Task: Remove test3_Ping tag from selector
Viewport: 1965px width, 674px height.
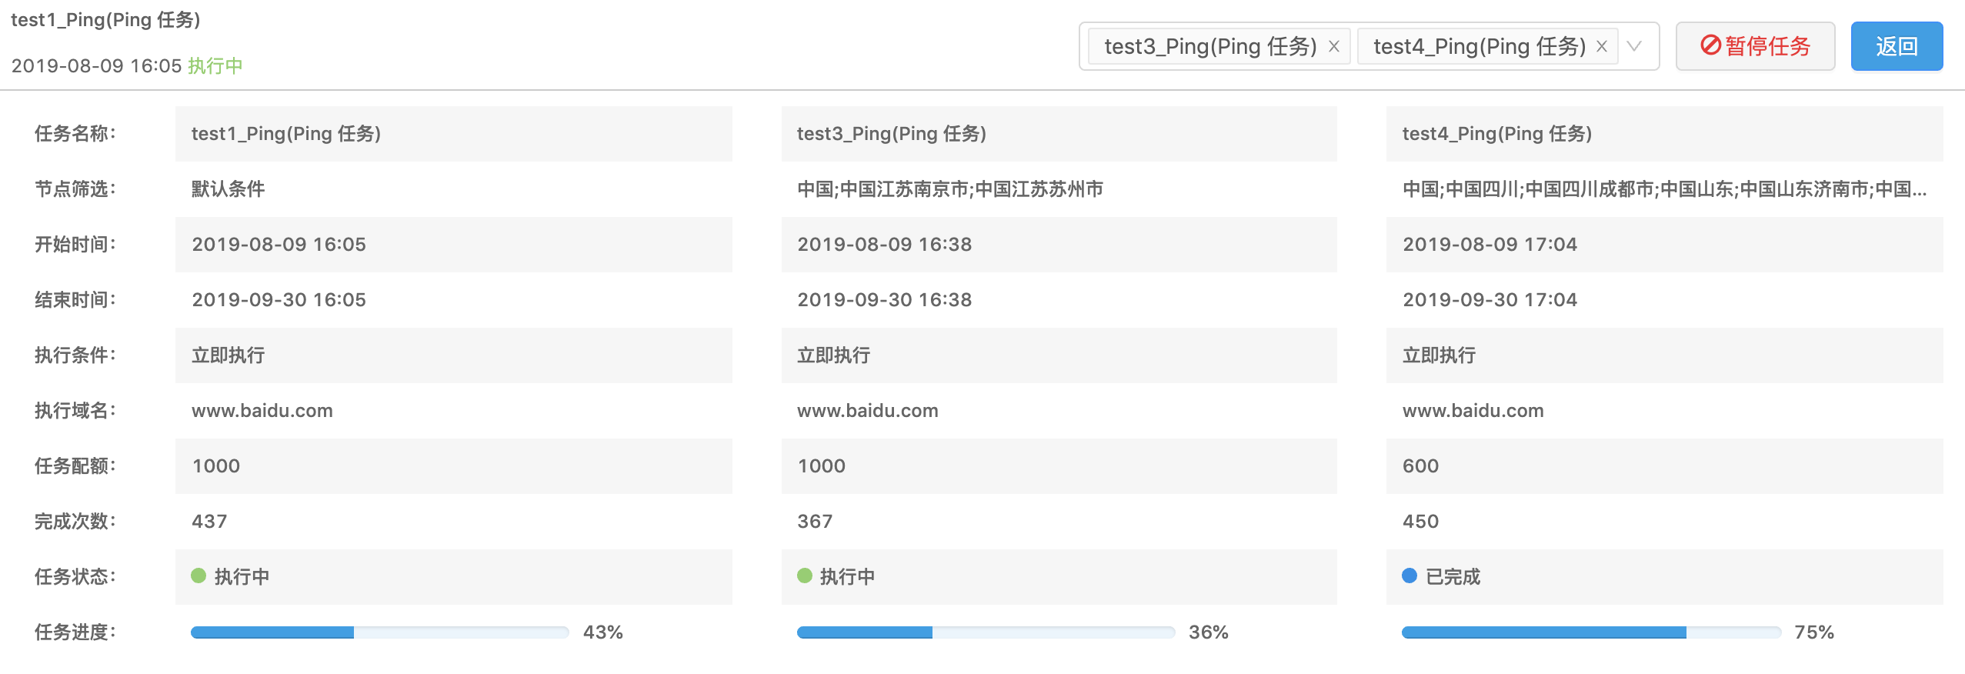Action: 1334,47
